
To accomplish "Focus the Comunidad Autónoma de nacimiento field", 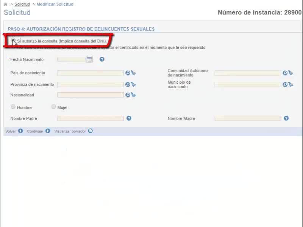I will click(248, 73).
